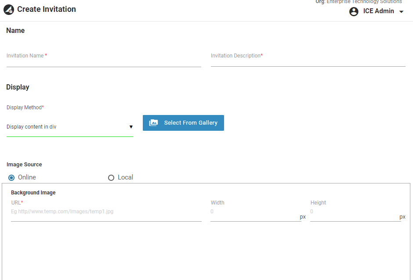Click the ICE Admin username label

(x=378, y=11)
